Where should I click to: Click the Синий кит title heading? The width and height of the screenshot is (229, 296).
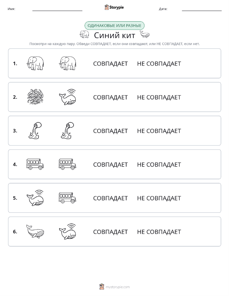click(114, 35)
